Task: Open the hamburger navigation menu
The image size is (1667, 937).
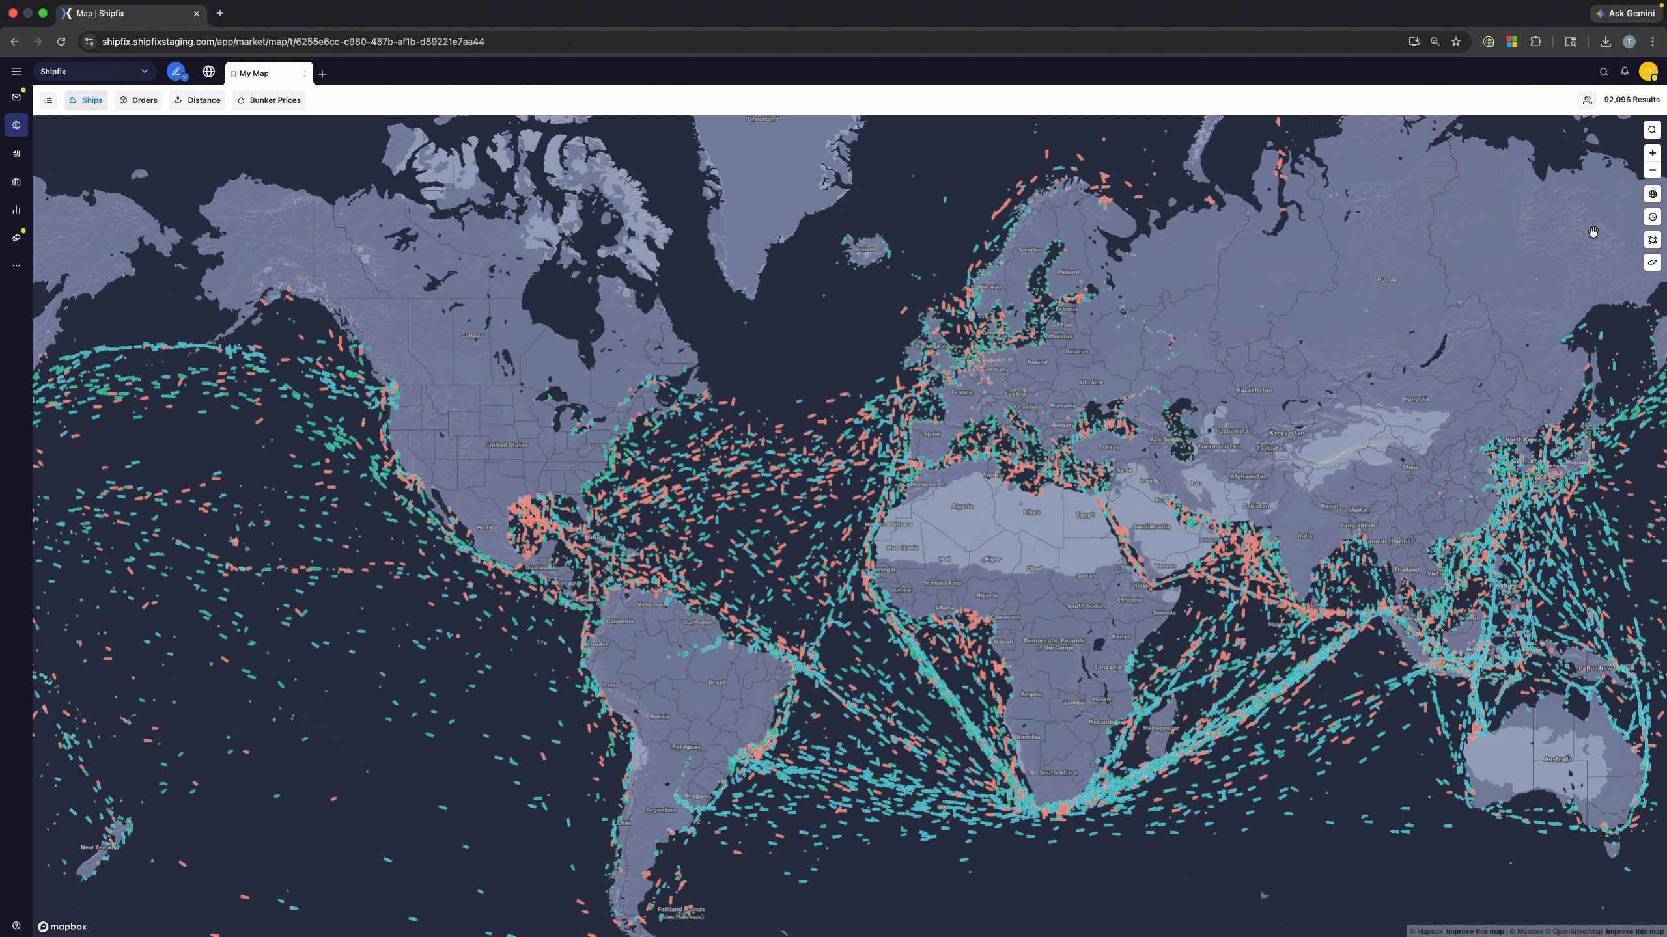Action: [16, 71]
